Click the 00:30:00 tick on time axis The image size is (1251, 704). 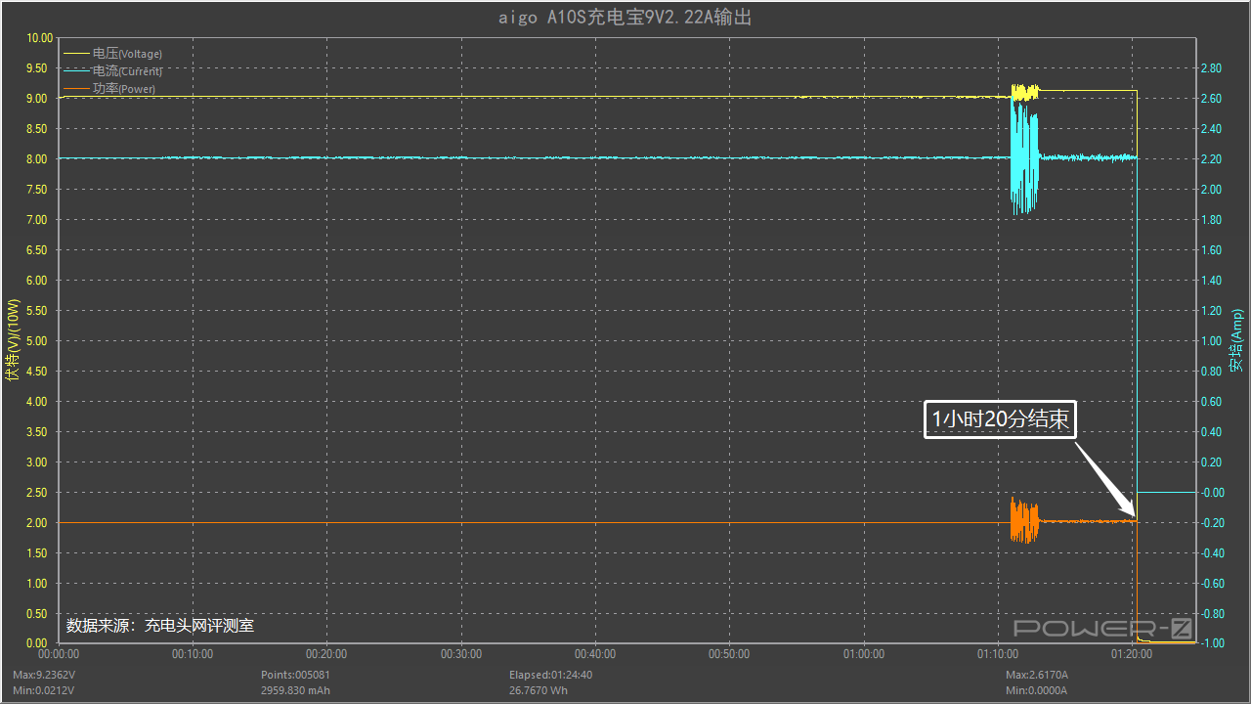(461, 654)
